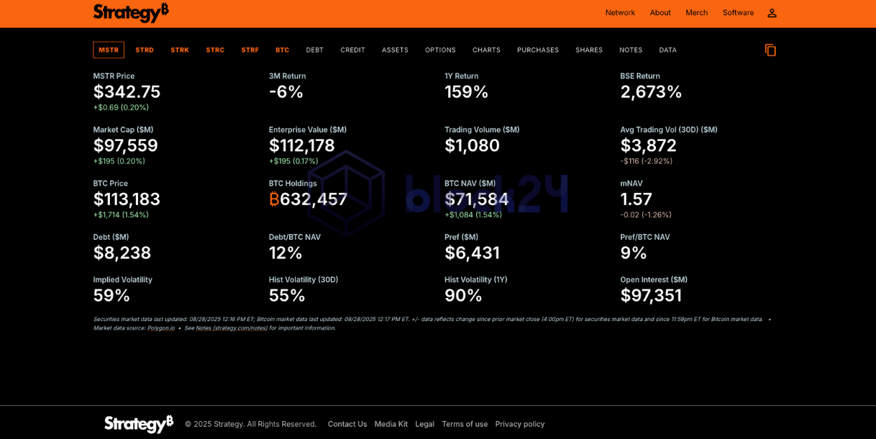
Task: Click the BSE Return value 2,673%
Action: click(651, 92)
